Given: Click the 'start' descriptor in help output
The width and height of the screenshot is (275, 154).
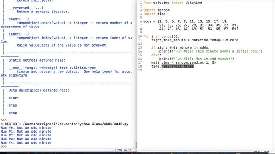Looking at the screenshot, I should pos(14,98).
